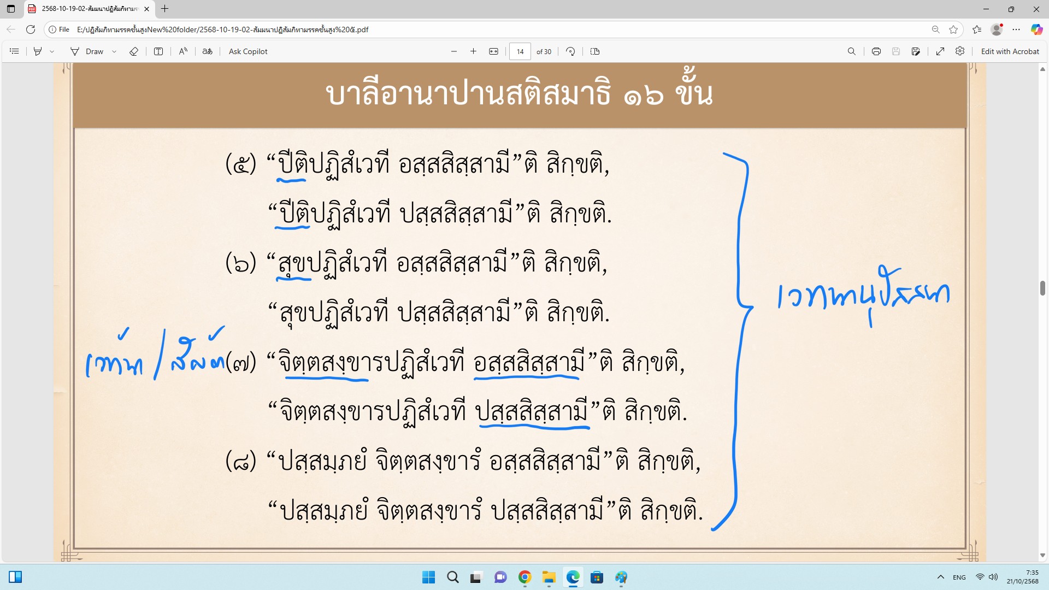Zoom out the PDF page
1049x590 pixels.
(454, 51)
